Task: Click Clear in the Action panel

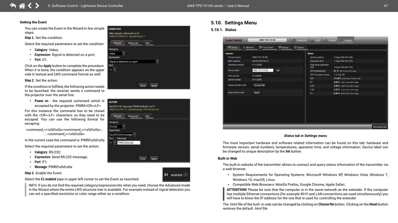Action: 142,159
